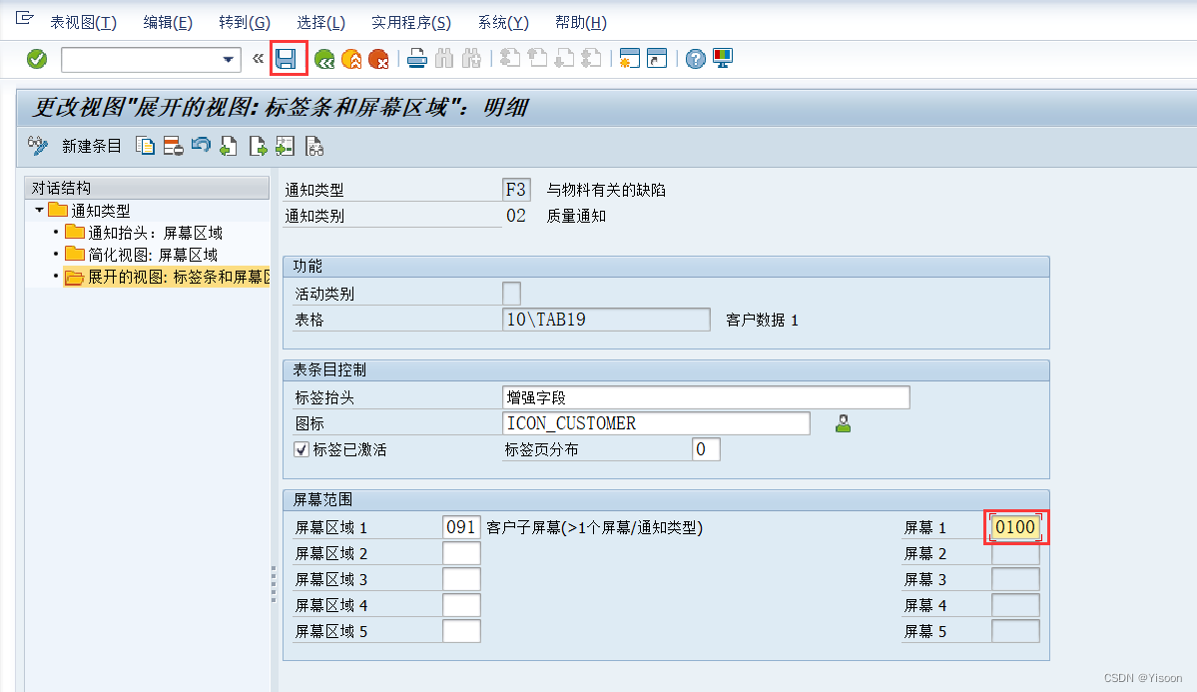
Task: Open the 转到(G) menu
Action: [x=243, y=22]
